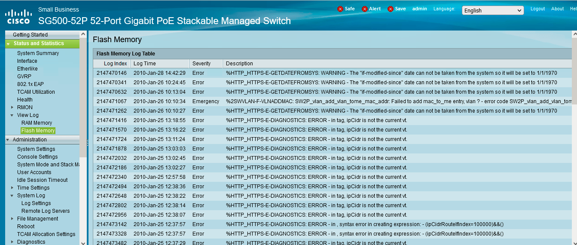Open System Mode and Stack Management
The image size is (577, 245).
click(x=48, y=165)
